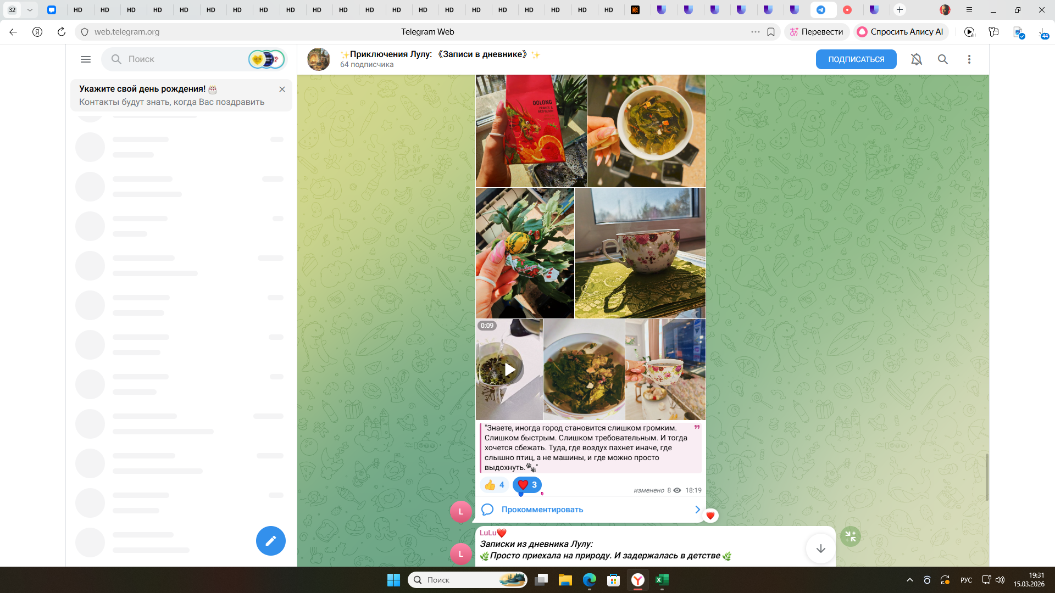Open the Прокомментировать comments link

542,510
